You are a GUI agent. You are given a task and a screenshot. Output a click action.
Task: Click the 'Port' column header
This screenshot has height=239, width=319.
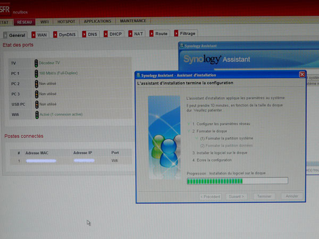115,152
